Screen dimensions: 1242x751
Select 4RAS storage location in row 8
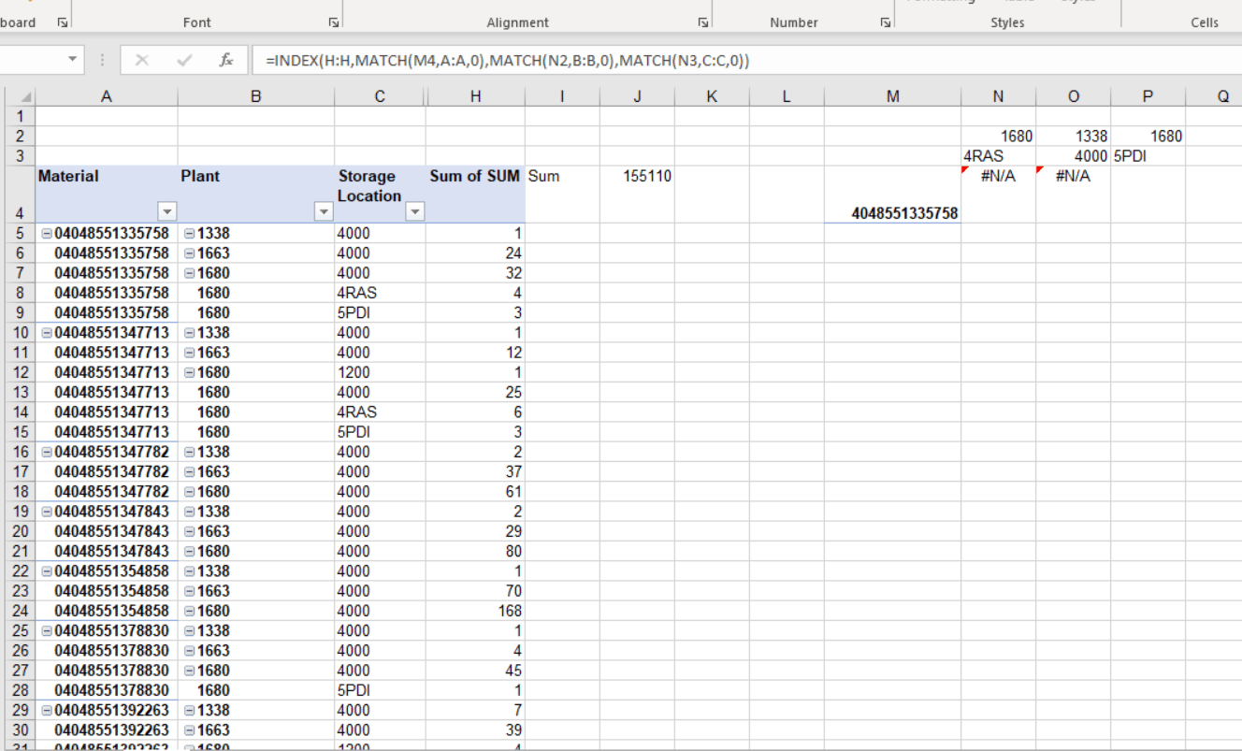click(380, 293)
